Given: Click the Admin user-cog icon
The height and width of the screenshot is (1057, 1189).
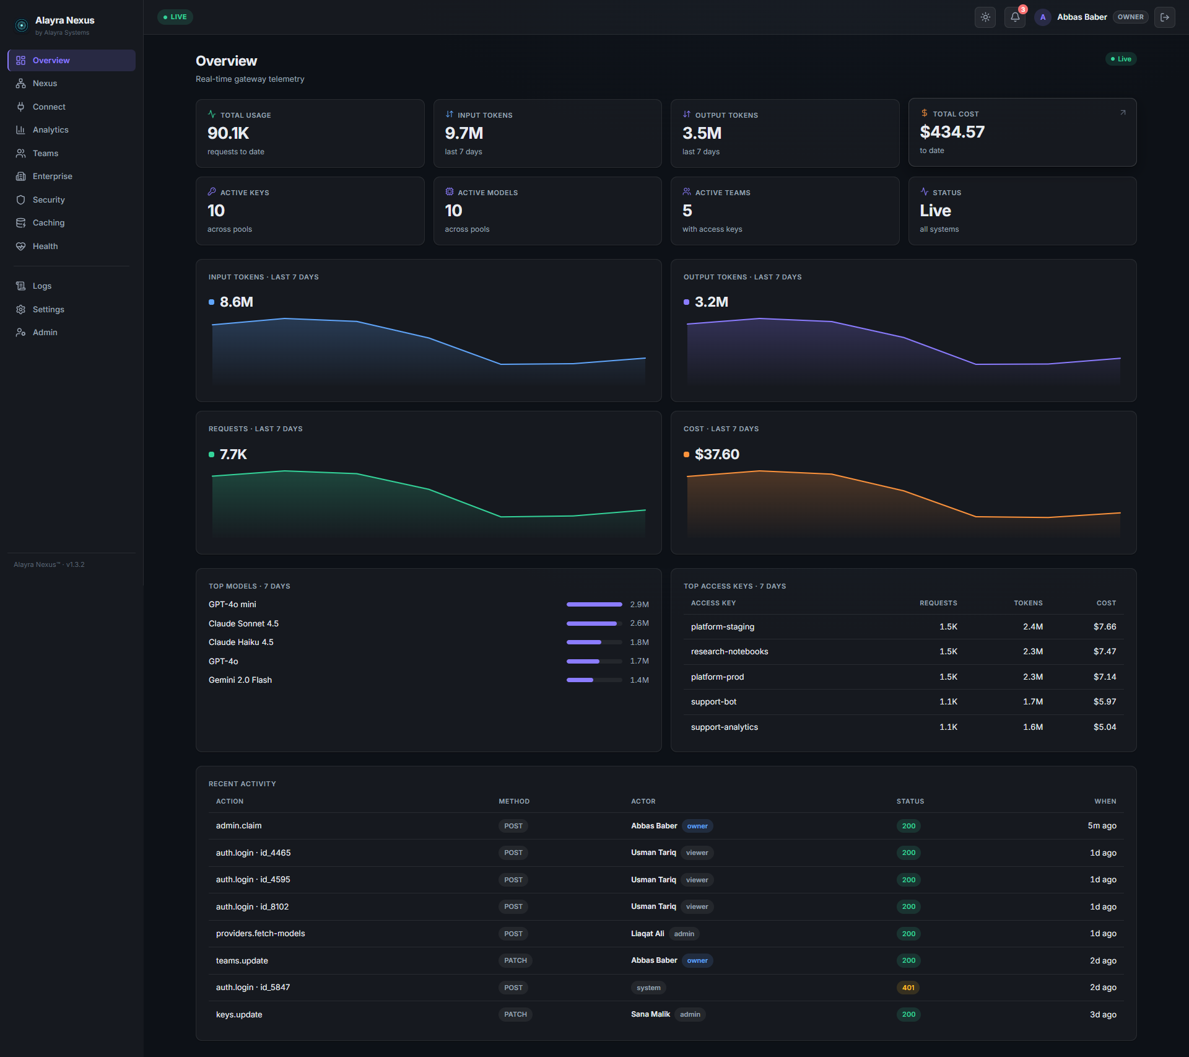Looking at the screenshot, I should pos(20,333).
